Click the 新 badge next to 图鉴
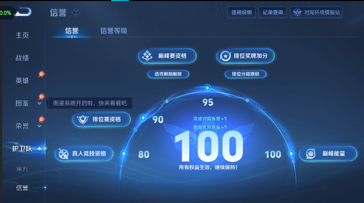Viewport: 364px width, 203px height. tap(42, 96)
